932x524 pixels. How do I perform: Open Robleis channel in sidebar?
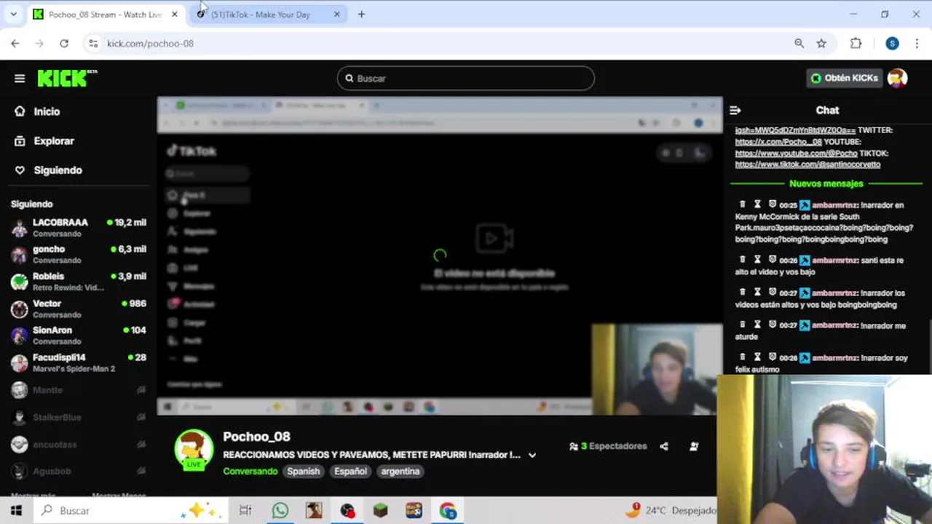point(79,282)
